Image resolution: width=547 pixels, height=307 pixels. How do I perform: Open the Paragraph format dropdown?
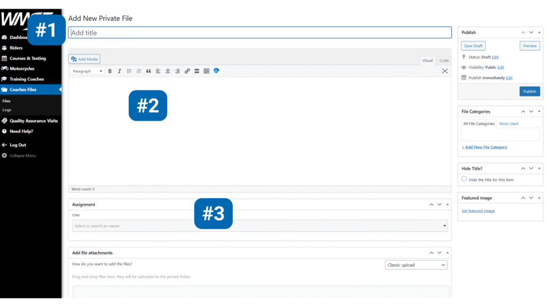tap(87, 71)
